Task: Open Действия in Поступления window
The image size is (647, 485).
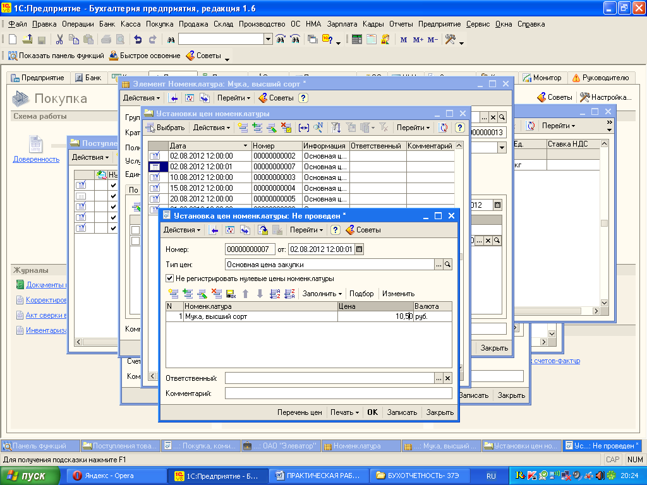Action: pos(90,157)
